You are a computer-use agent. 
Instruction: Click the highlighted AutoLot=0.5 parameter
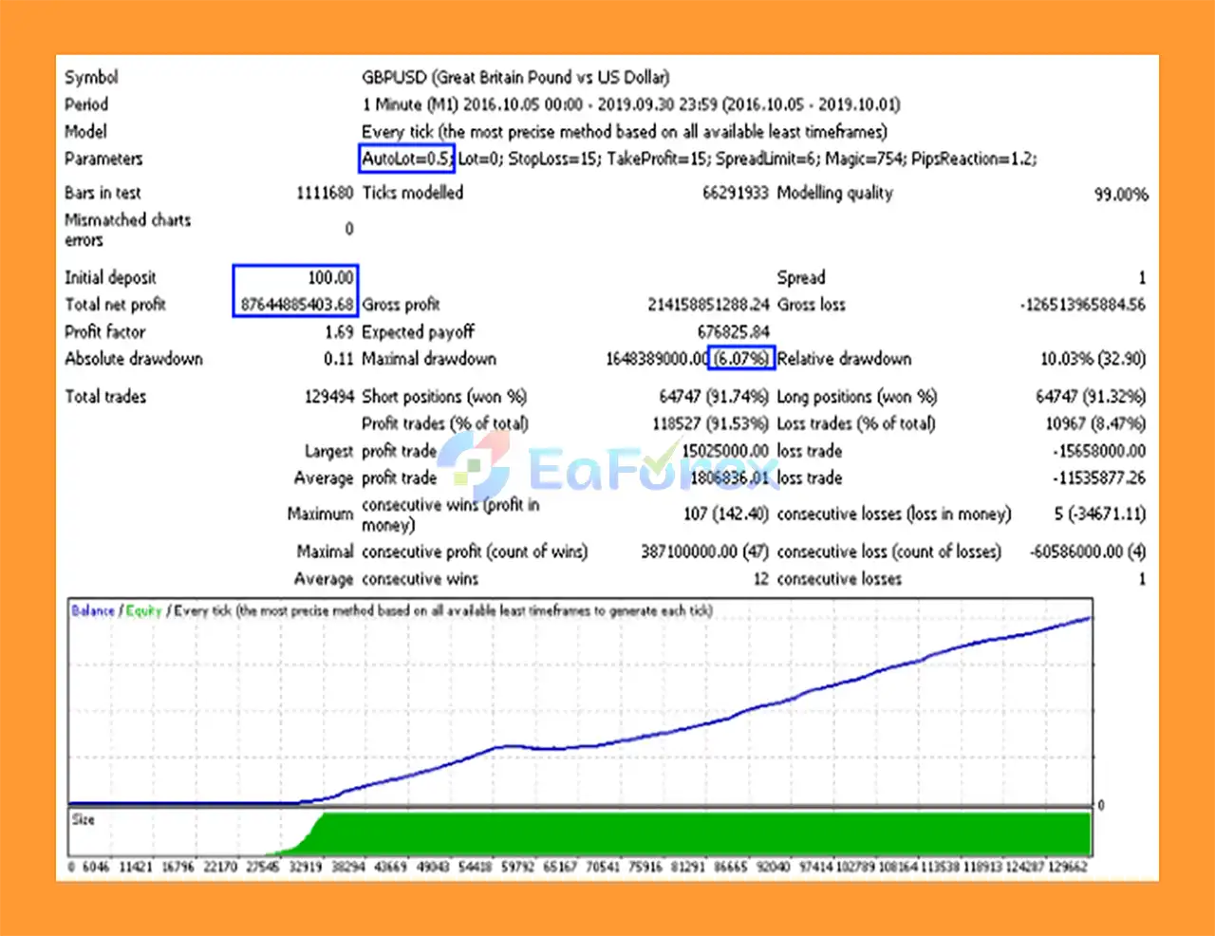406,159
